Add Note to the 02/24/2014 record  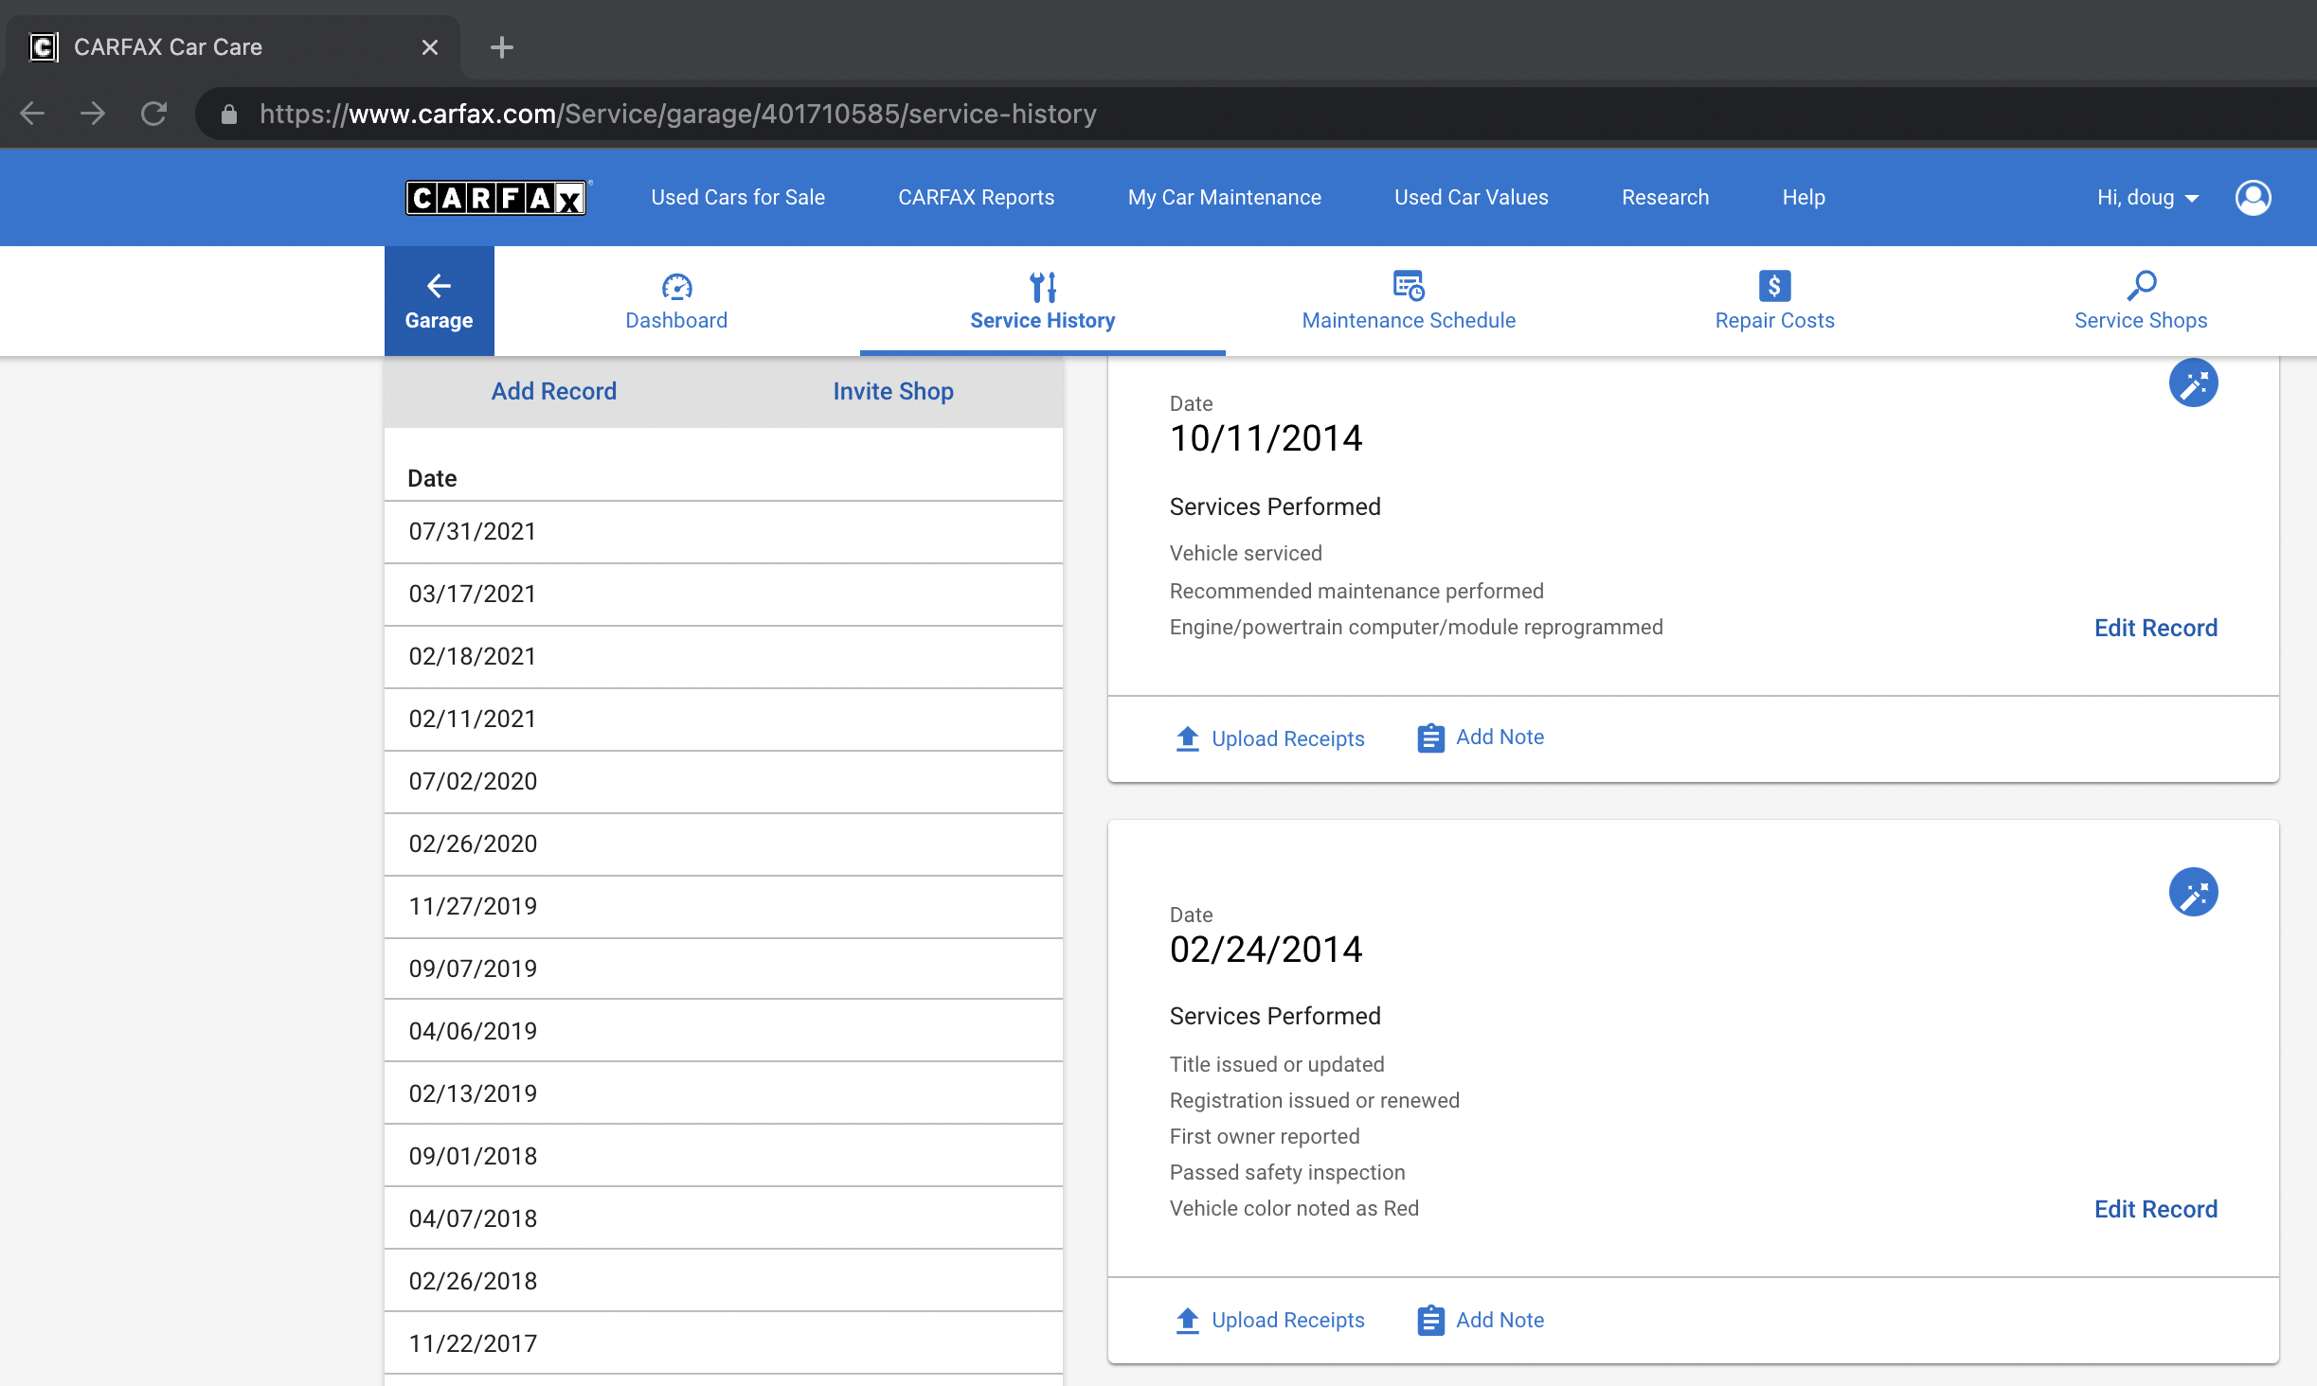pyautogui.click(x=1481, y=1320)
